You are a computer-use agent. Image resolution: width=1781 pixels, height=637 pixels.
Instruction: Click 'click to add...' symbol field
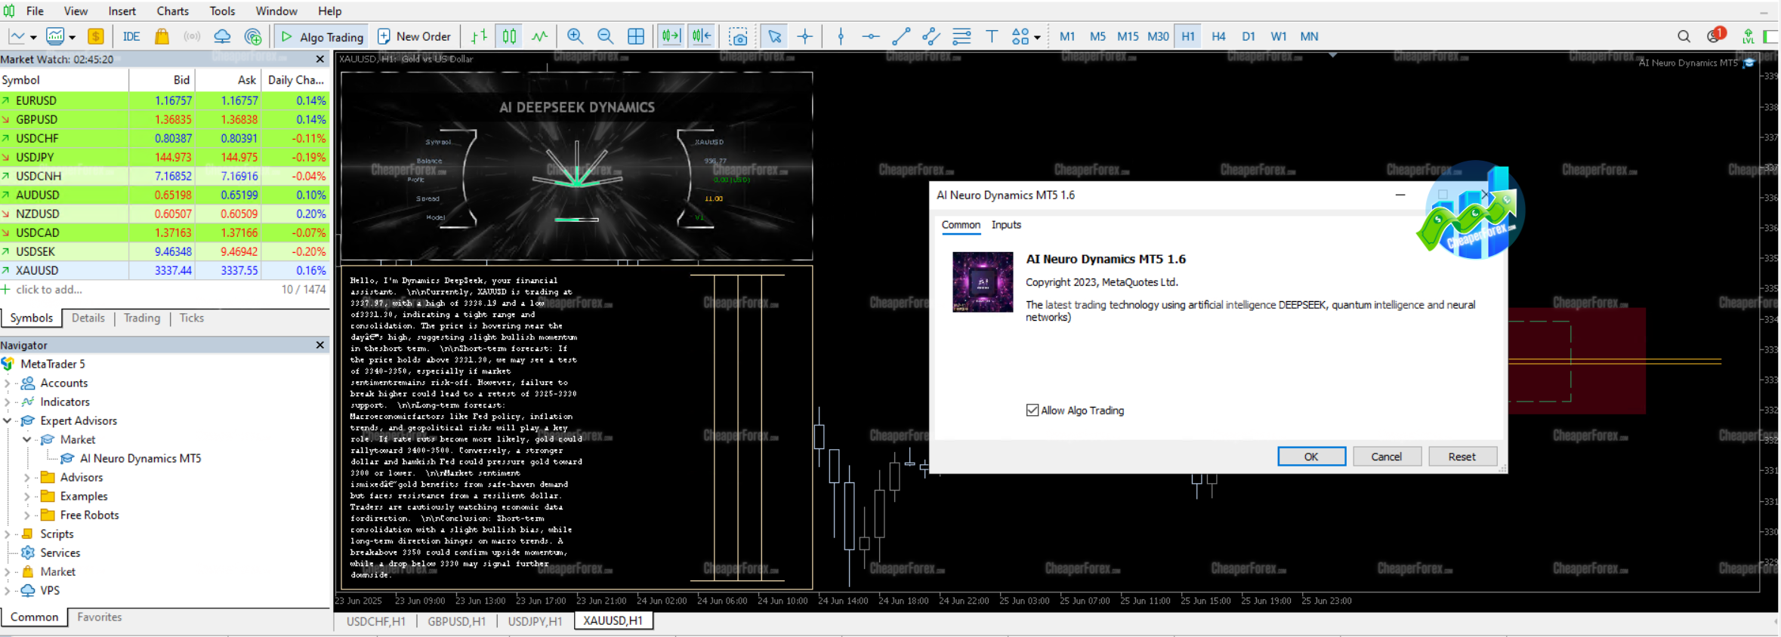click(x=49, y=290)
